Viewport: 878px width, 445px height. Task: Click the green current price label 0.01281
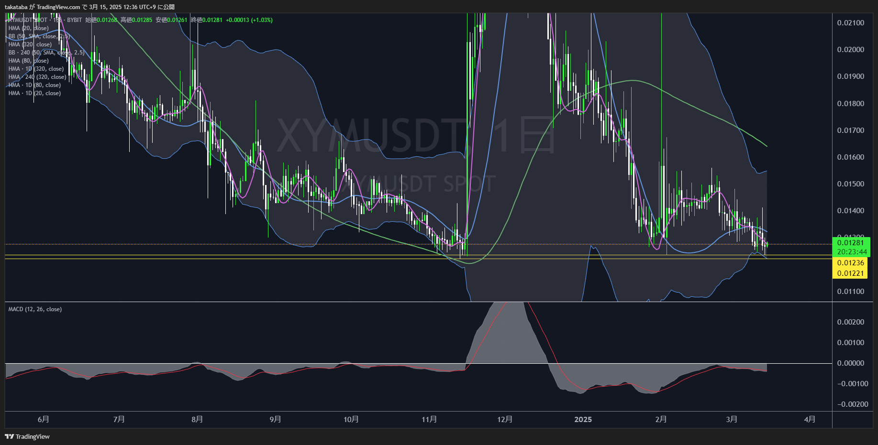851,243
